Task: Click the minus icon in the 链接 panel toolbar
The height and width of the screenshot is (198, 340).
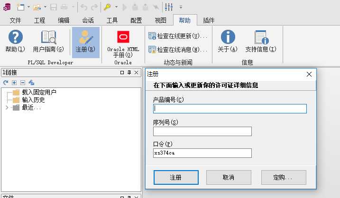Action: click(x=22, y=82)
